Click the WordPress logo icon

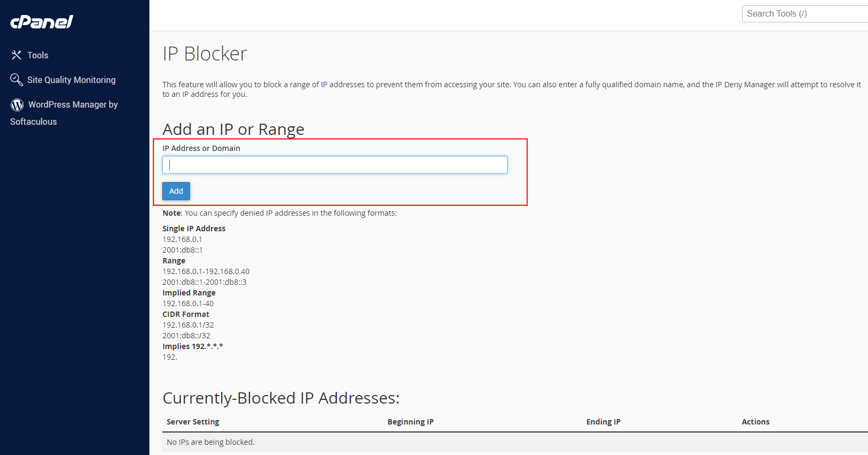17,105
